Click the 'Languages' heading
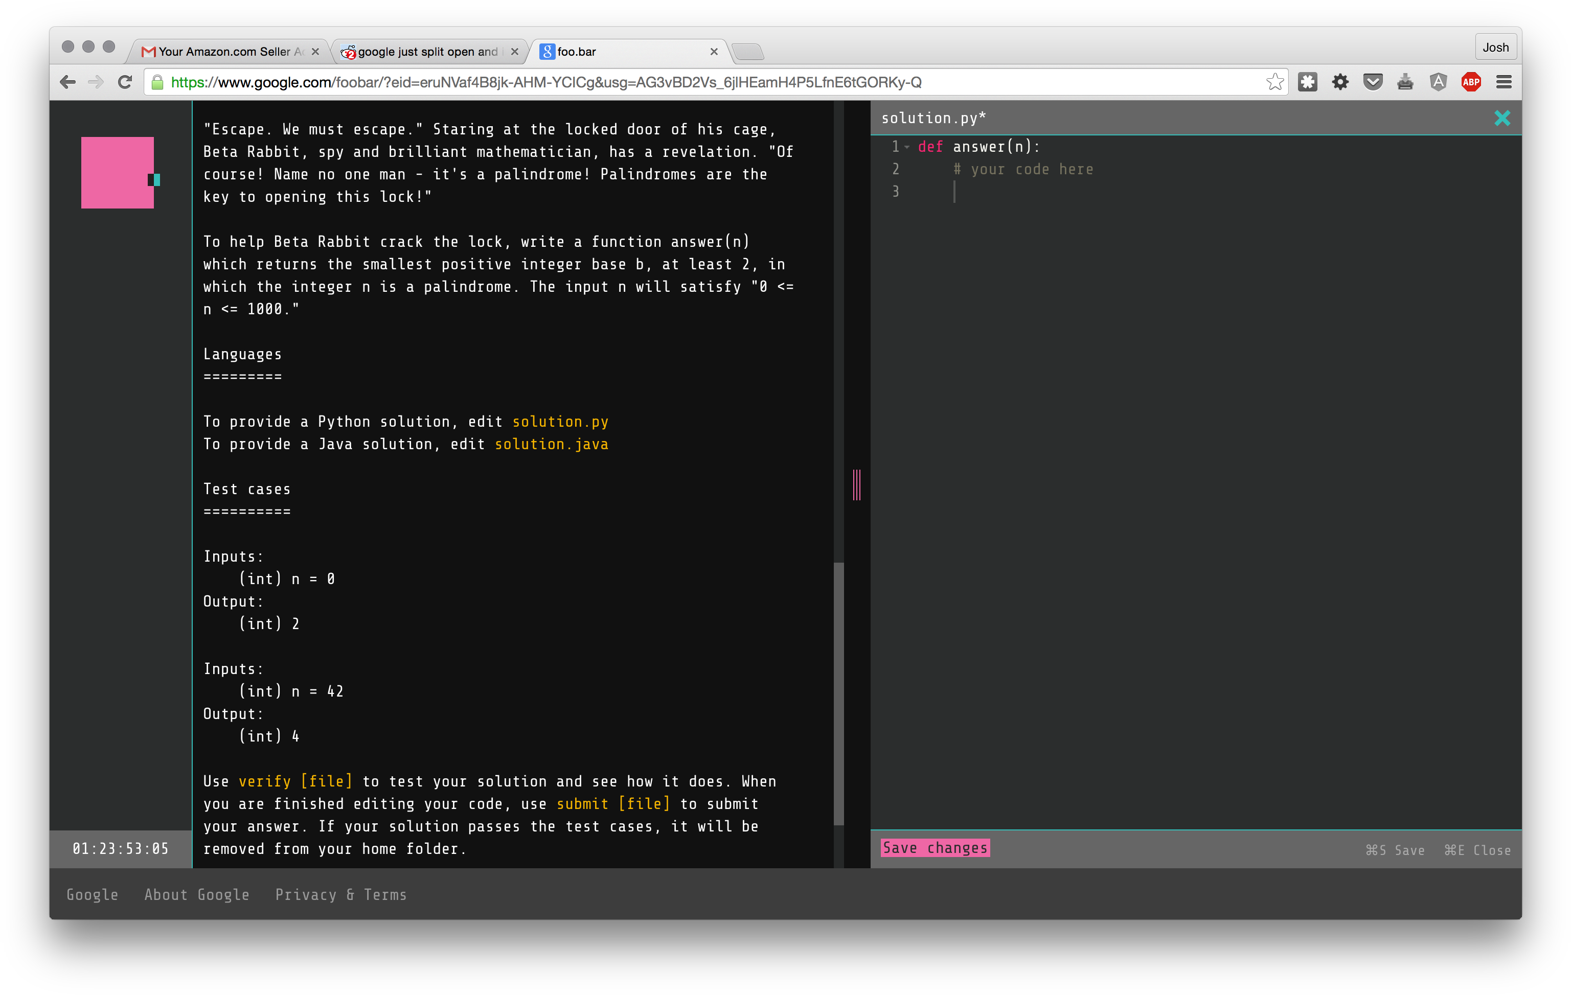1571x995 pixels. 242,354
